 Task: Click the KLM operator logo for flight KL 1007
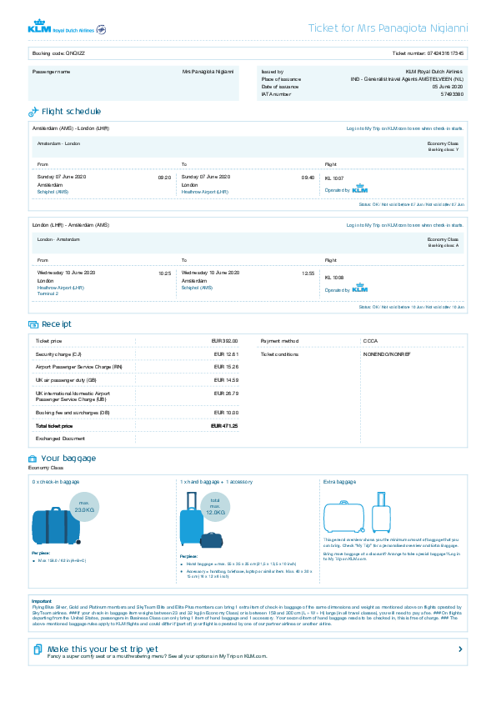tap(359, 188)
